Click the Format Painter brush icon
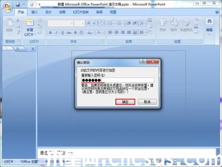222x167 pixels. pyautogui.click(x=18, y=32)
